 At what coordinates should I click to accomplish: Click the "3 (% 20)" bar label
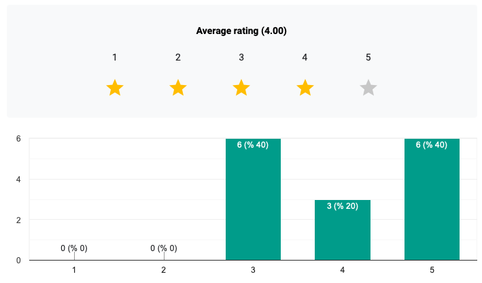(x=343, y=205)
